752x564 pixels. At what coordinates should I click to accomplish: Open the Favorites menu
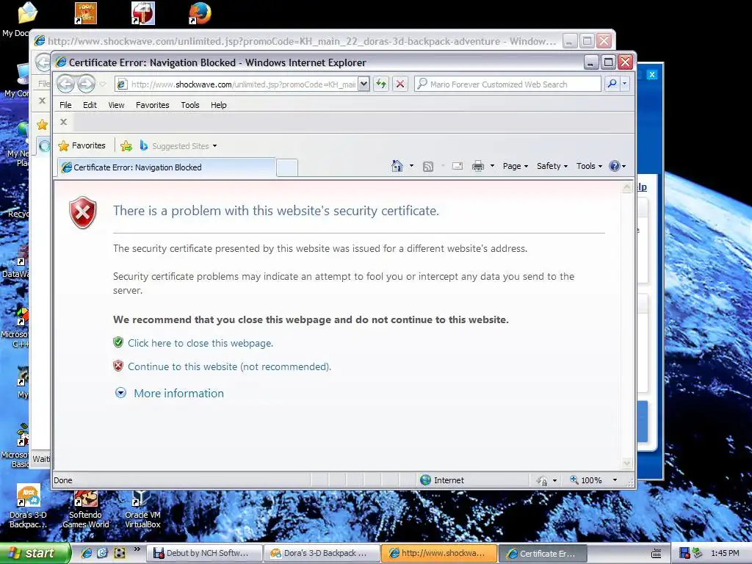coord(153,105)
